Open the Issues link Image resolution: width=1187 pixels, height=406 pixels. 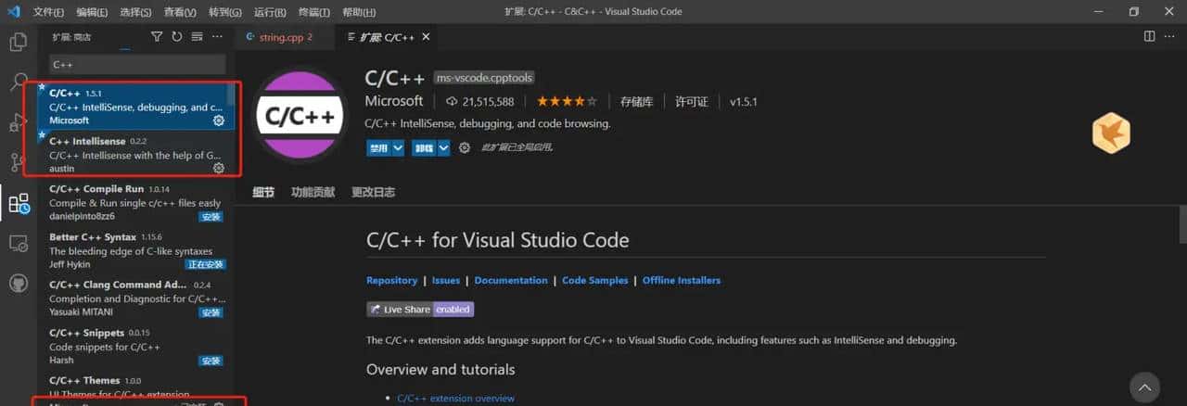(x=446, y=280)
